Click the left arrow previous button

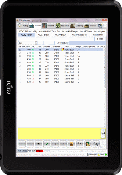pos(55,144)
